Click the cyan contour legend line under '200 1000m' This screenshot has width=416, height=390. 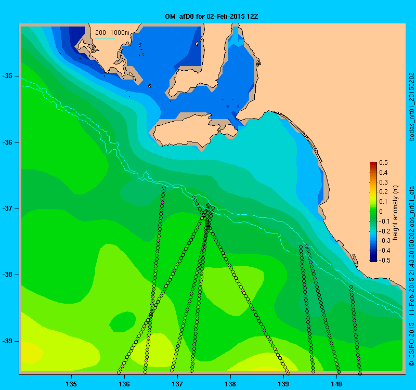click(105, 38)
